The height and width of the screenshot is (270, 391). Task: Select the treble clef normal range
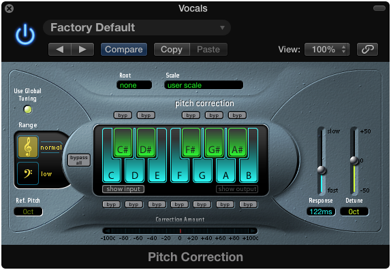click(28, 147)
